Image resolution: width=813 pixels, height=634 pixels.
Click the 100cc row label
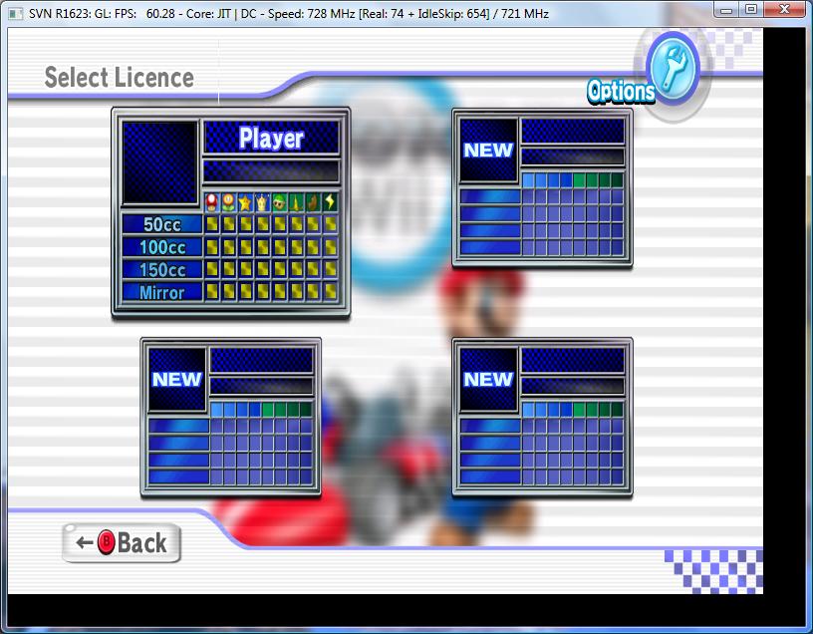pos(161,247)
